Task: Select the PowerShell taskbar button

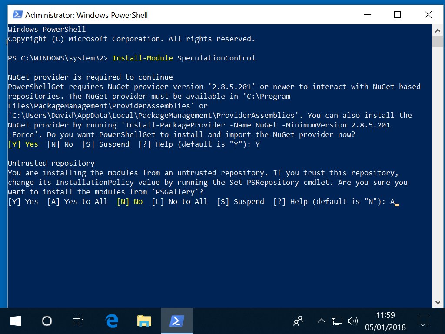Action: pyautogui.click(x=176, y=321)
